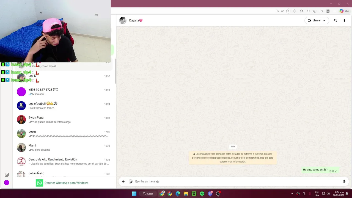Click the Holaaa, como estás? message bubble

click(x=320, y=170)
